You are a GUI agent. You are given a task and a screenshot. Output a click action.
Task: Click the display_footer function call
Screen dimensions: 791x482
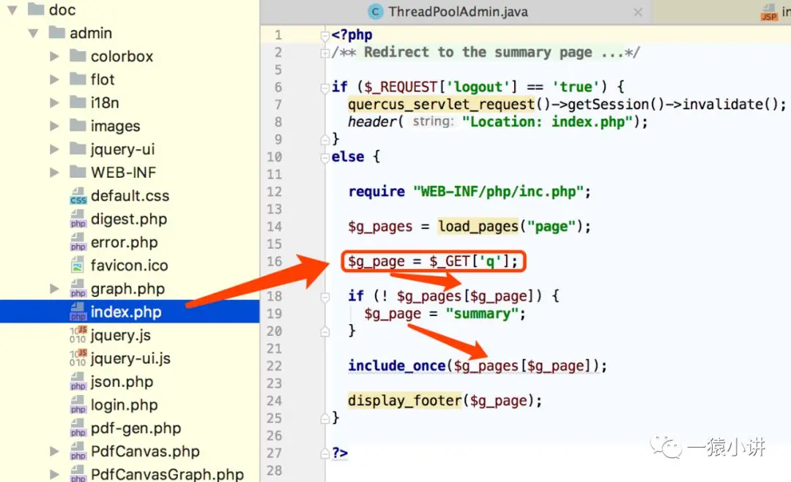[x=404, y=400]
